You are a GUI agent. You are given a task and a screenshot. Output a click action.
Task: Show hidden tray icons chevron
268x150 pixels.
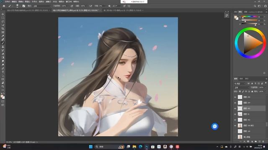point(217,147)
